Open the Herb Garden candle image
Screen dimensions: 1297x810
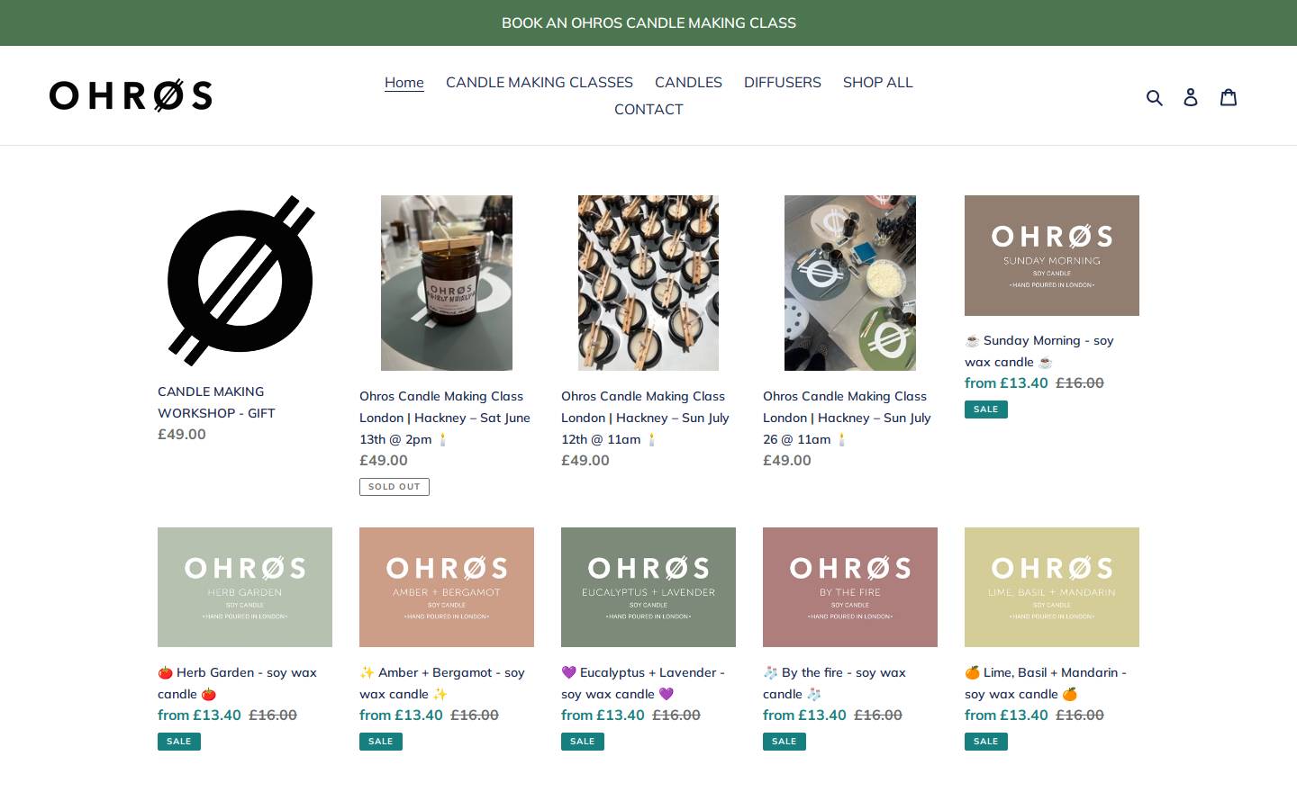coord(245,587)
